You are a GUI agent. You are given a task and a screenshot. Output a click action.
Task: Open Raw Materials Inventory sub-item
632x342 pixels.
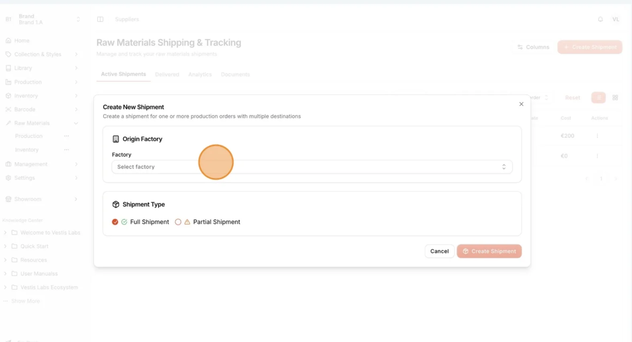[x=27, y=150]
